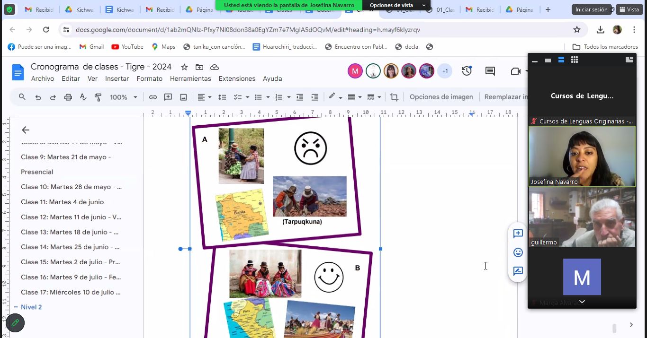Insert an image from the toolbar
647x338 pixels.
pyautogui.click(x=183, y=97)
